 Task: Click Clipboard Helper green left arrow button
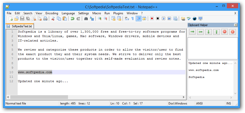(200, 32)
